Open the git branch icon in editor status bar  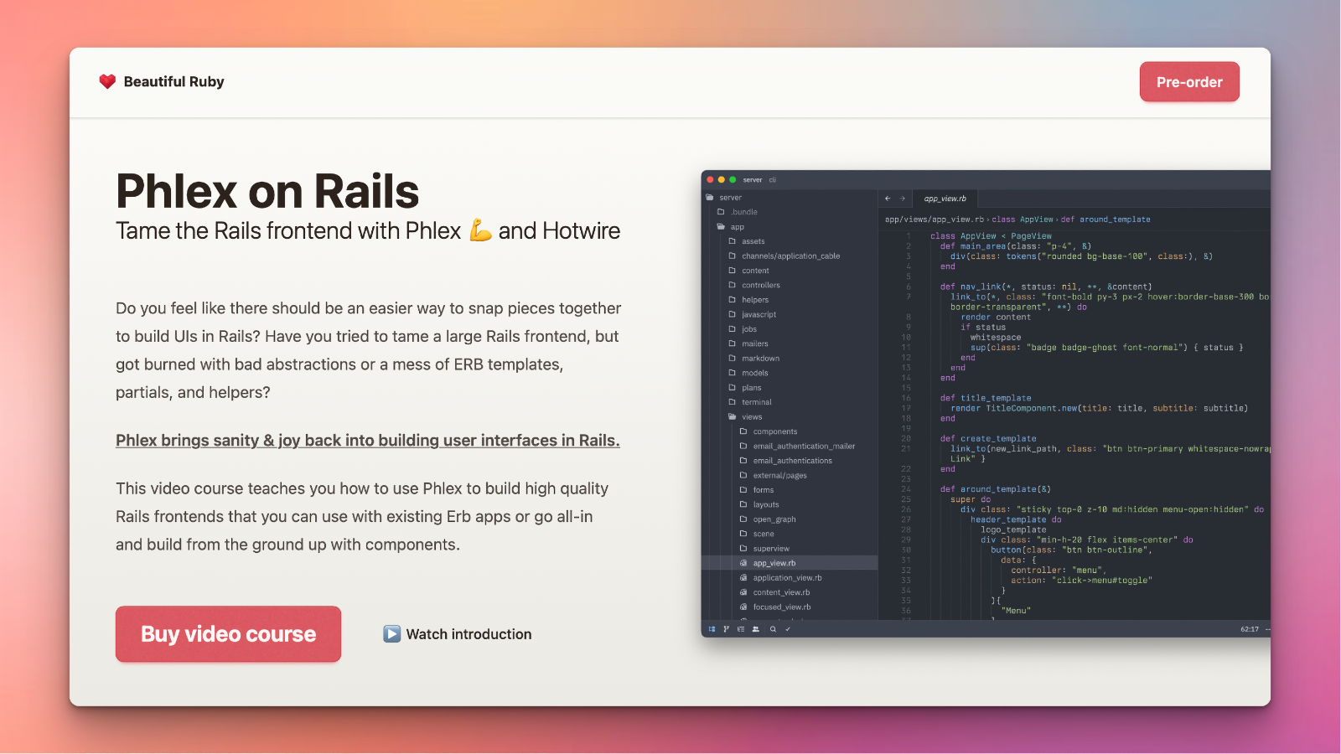(727, 629)
